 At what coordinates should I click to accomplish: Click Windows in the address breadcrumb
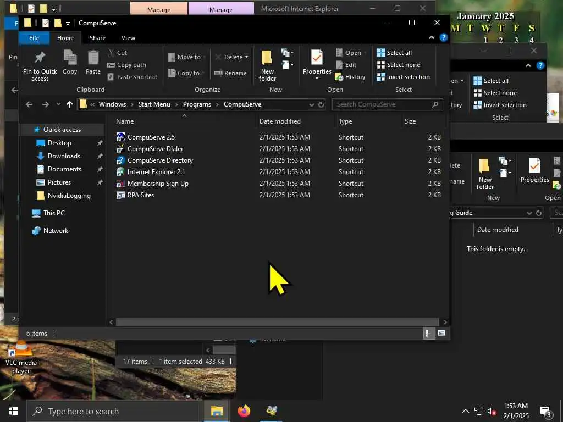click(x=112, y=104)
